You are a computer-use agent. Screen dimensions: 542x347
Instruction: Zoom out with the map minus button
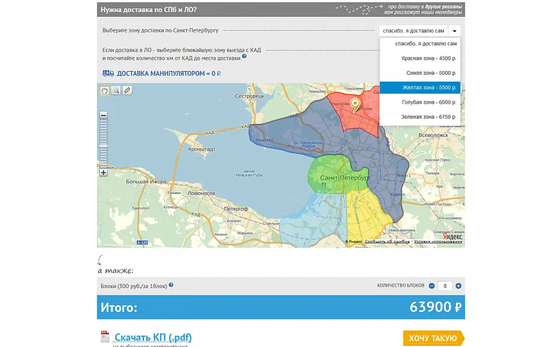pyautogui.click(x=104, y=115)
